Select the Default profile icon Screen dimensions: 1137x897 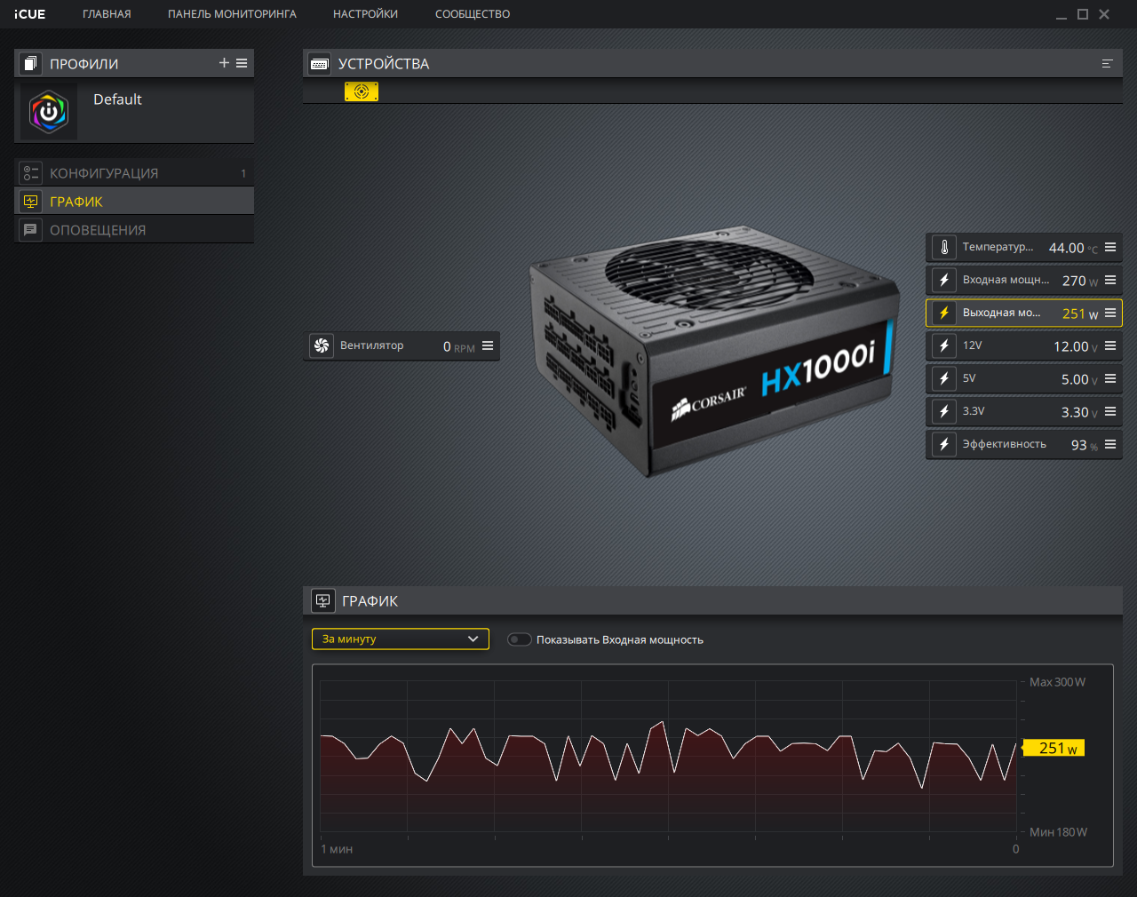[x=49, y=112]
